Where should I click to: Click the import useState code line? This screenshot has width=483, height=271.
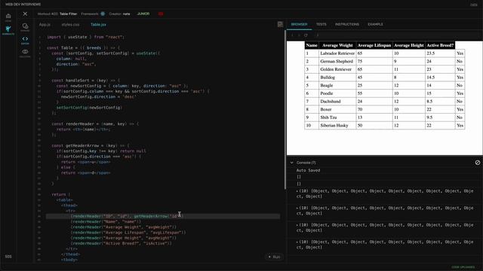[x=85, y=37]
